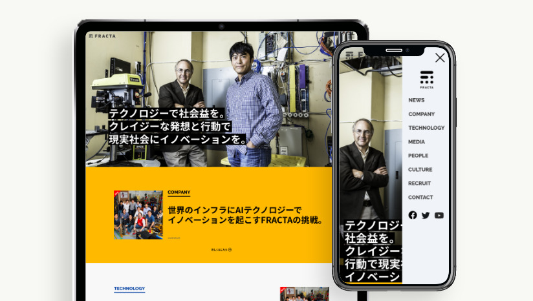The image size is (533, 301).
Task: Click the COMPANY heading on tablet page
Action: pyautogui.click(x=179, y=192)
